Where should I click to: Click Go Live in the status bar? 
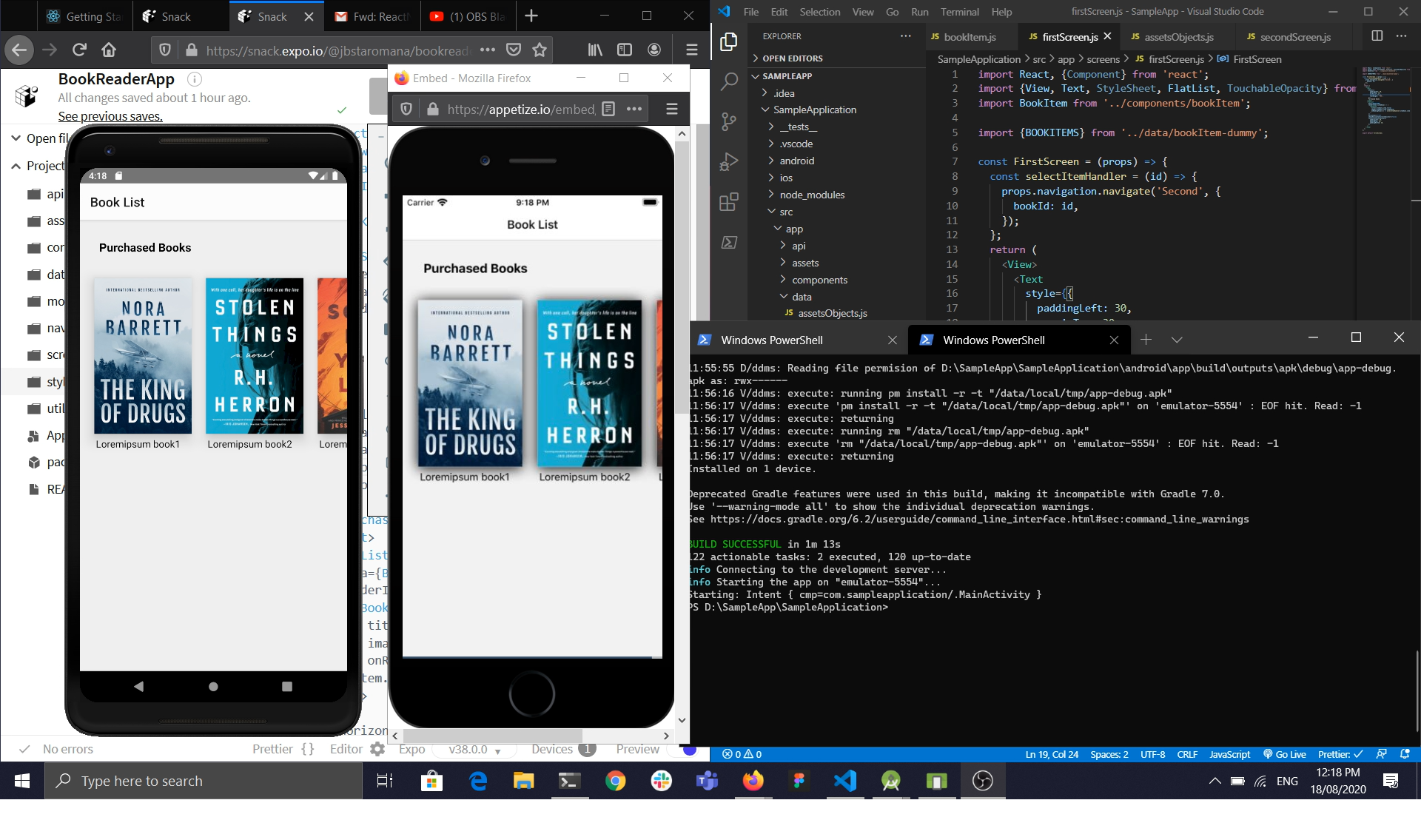pos(1285,754)
